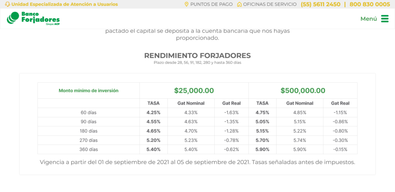Screen dimensions: 395x192
Task: Click the Monto mínimo de inversión header
Action: point(88,91)
